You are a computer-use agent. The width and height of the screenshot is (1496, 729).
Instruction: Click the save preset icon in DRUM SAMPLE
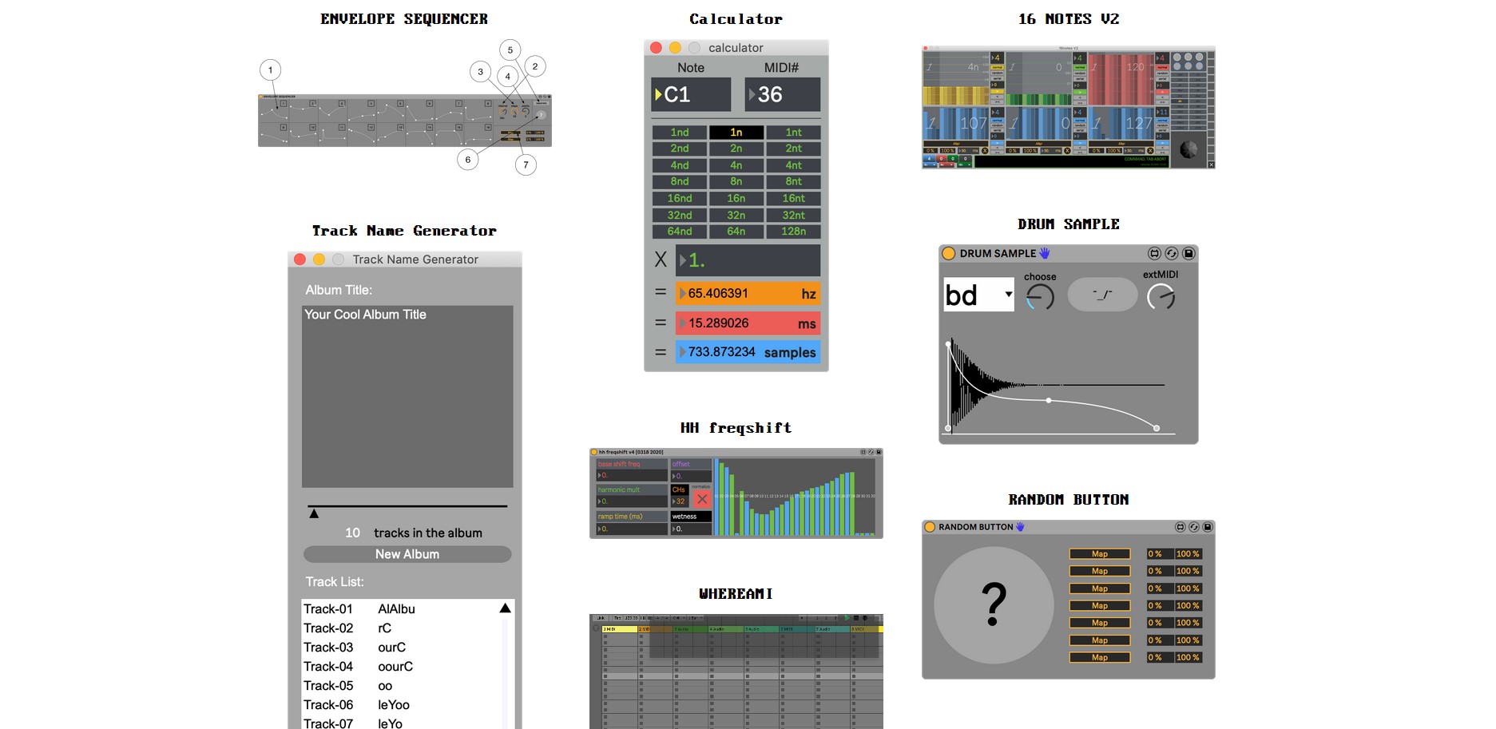1188,253
